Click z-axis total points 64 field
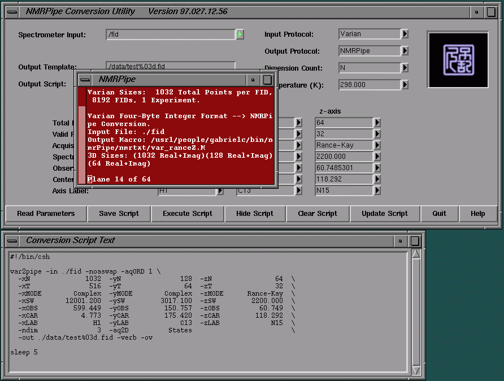The height and width of the screenshot is (381, 504). click(x=344, y=123)
